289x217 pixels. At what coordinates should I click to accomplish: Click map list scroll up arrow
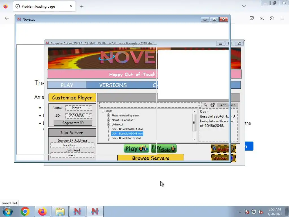(x=194, y=111)
